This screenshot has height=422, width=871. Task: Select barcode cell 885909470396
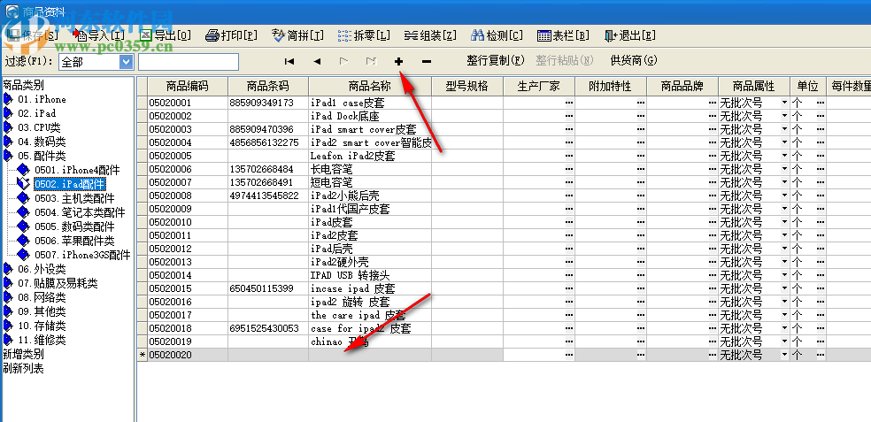pyautogui.click(x=268, y=129)
